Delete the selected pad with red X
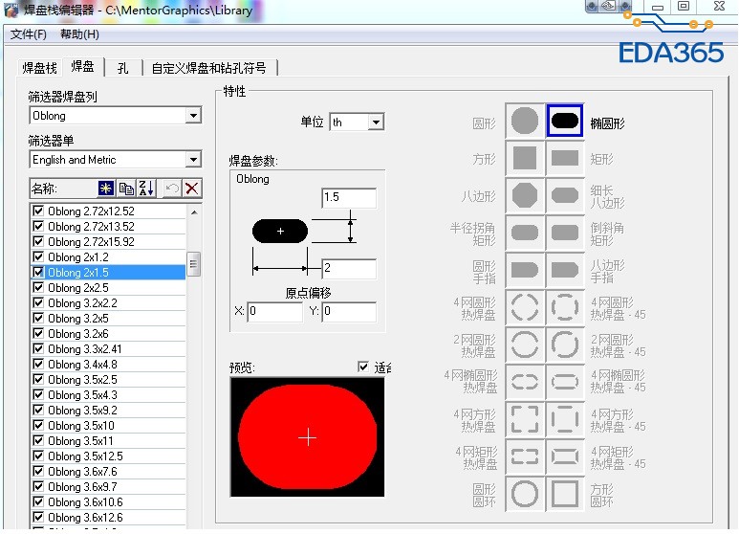Viewport: 739px width, 534px height. (x=192, y=189)
